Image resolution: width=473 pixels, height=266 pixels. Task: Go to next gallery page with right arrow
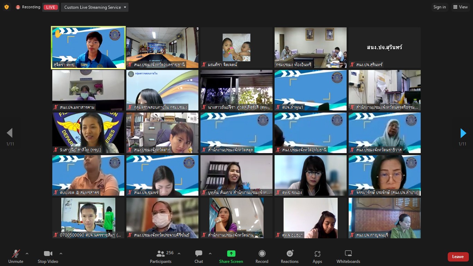pos(463,133)
